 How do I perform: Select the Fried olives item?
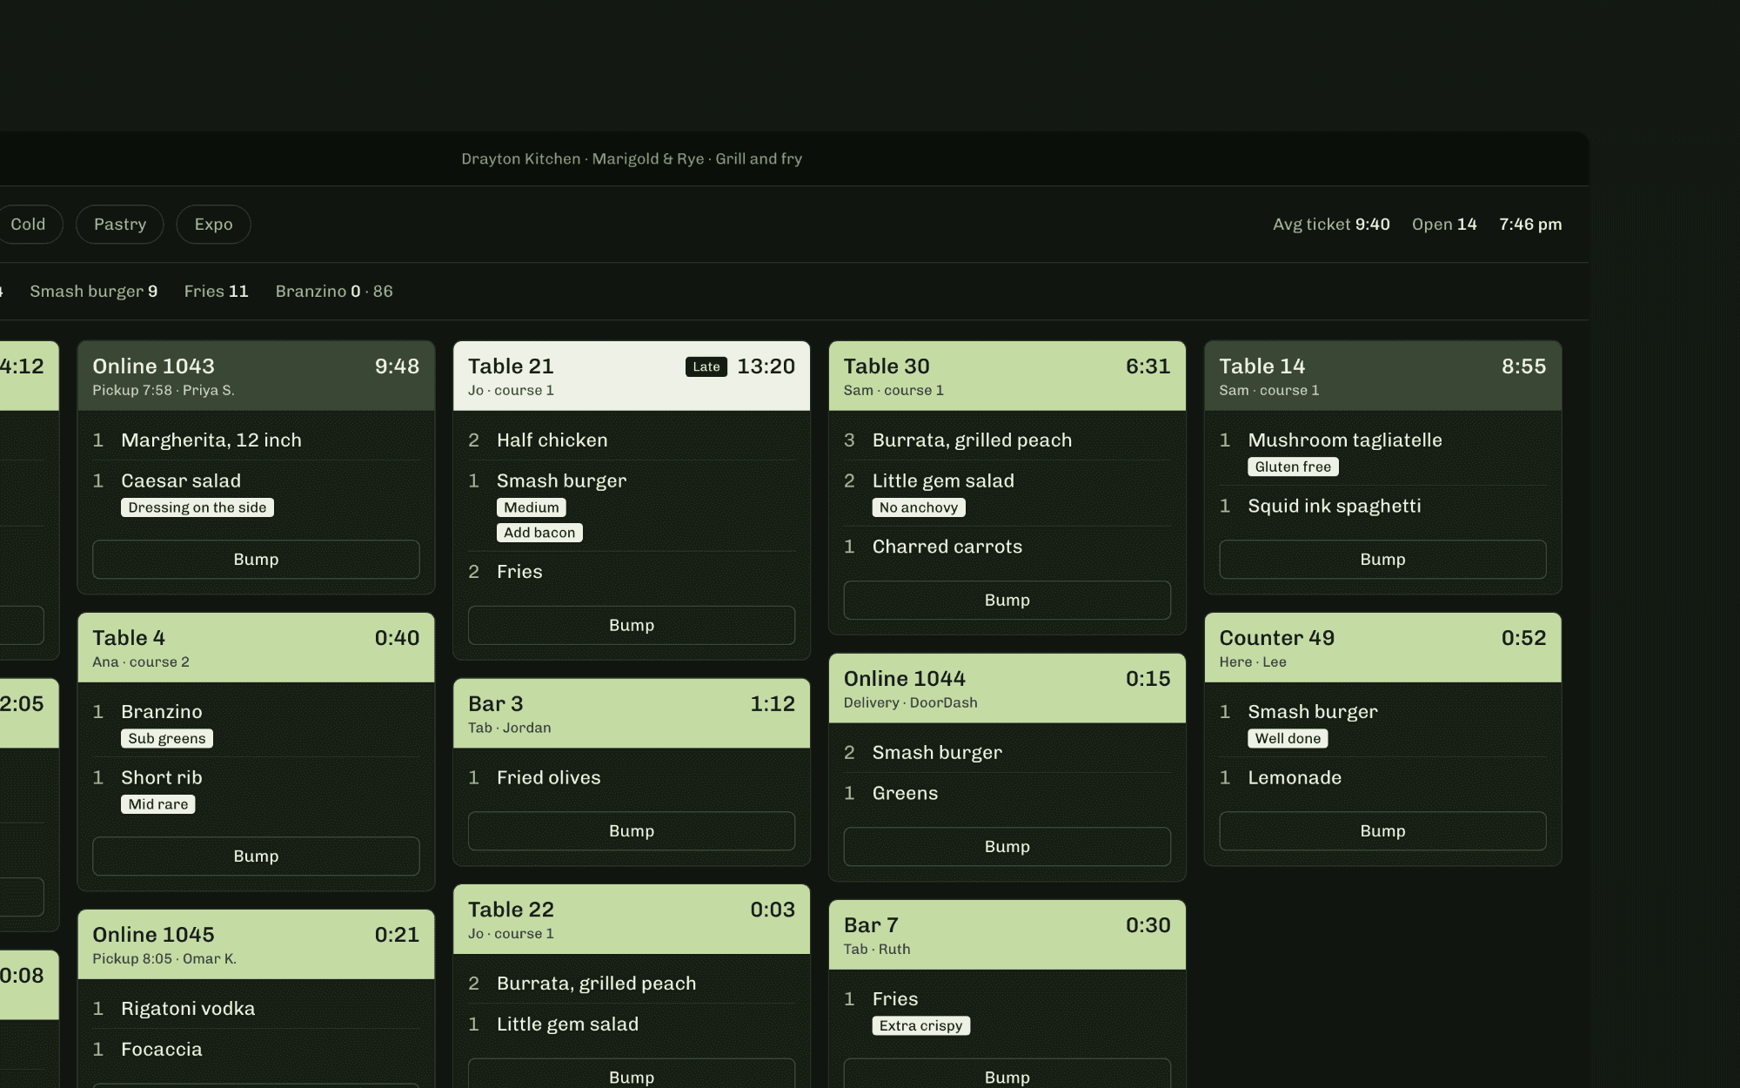[632, 778]
